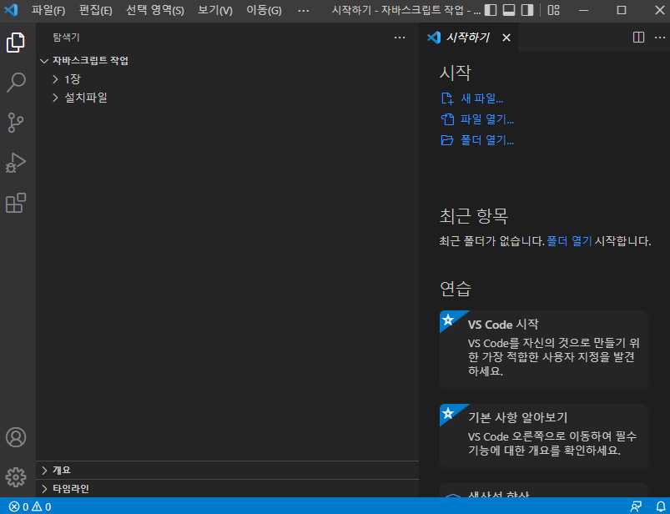
Task: Open the Accounts menu icon
Action: [x=16, y=437]
